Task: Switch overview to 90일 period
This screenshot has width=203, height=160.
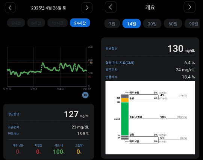Action: (x=192, y=24)
